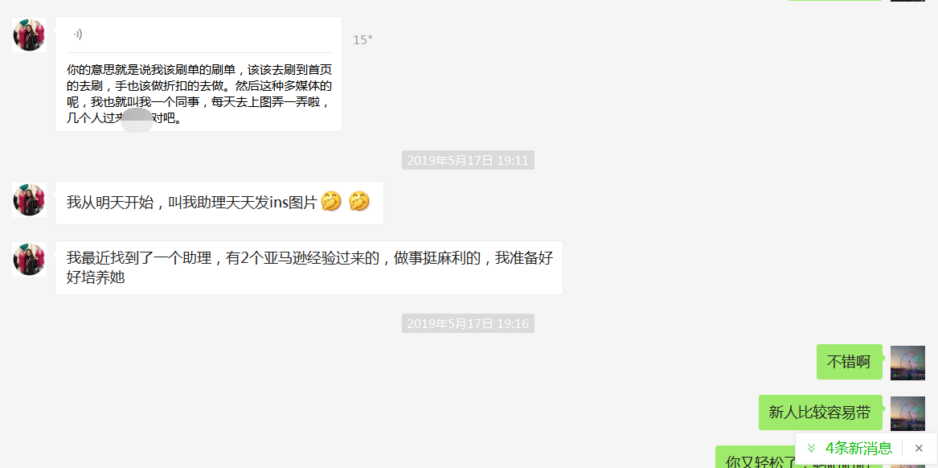Click the 我最近找到了一个助理 message bubble
Screen dimensions: 938x468
point(309,268)
